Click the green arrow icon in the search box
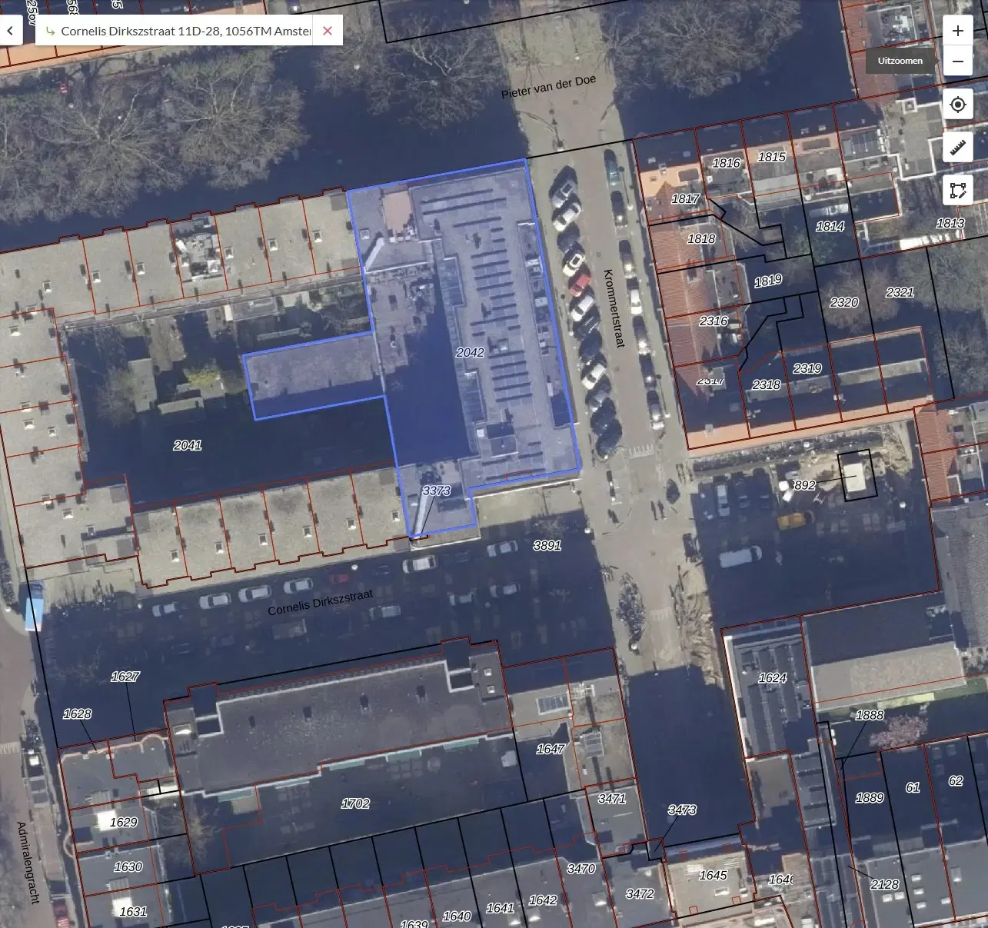Screen dimensions: 988x928 50,31
